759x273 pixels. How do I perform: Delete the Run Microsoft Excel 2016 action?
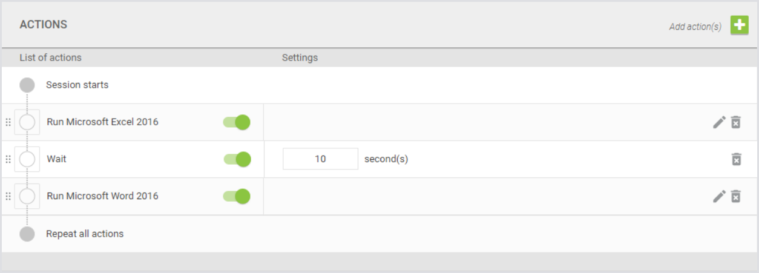pyautogui.click(x=736, y=122)
